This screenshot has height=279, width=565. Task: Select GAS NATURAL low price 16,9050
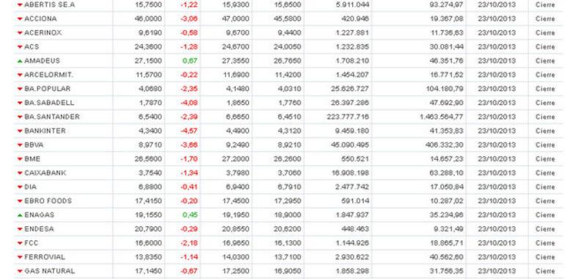[287, 271]
